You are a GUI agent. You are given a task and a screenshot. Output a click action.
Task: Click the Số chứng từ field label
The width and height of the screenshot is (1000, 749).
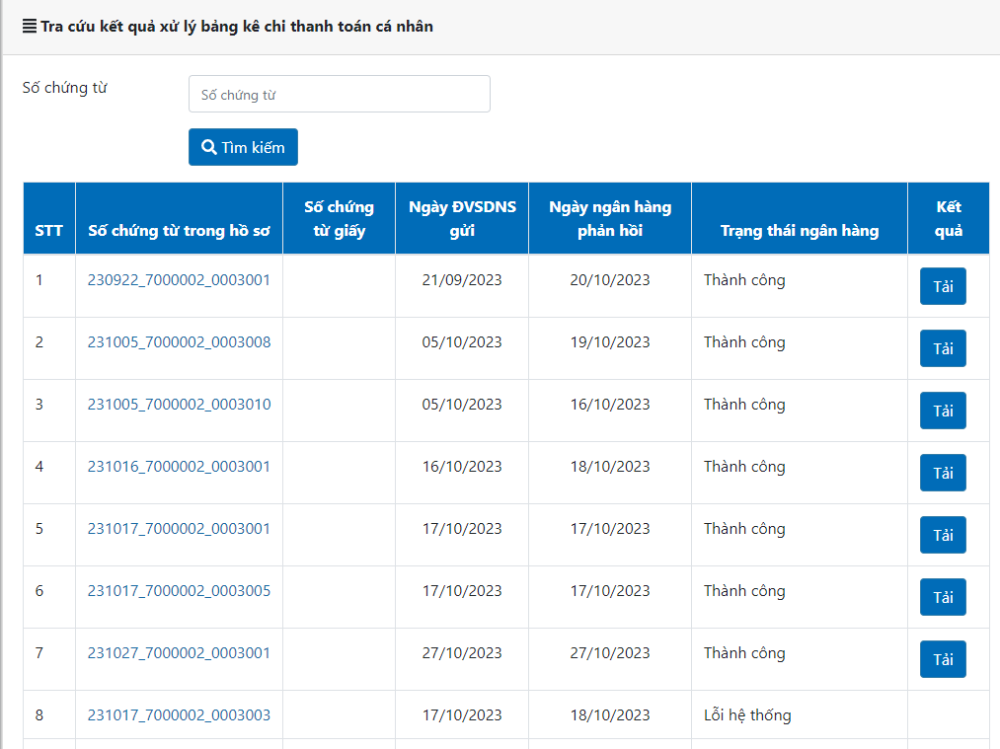point(64,87)
